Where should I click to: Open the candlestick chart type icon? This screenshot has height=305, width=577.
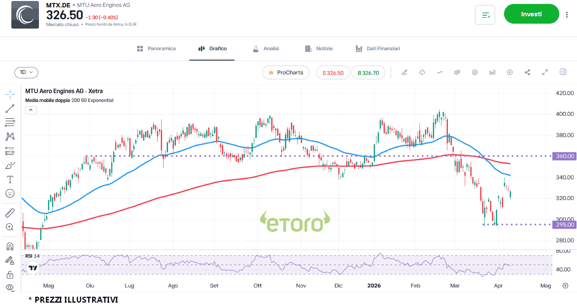457,72
